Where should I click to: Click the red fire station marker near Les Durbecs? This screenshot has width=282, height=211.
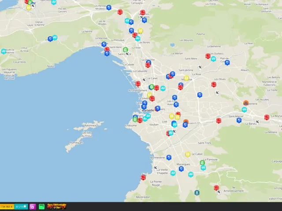point(208,56)
